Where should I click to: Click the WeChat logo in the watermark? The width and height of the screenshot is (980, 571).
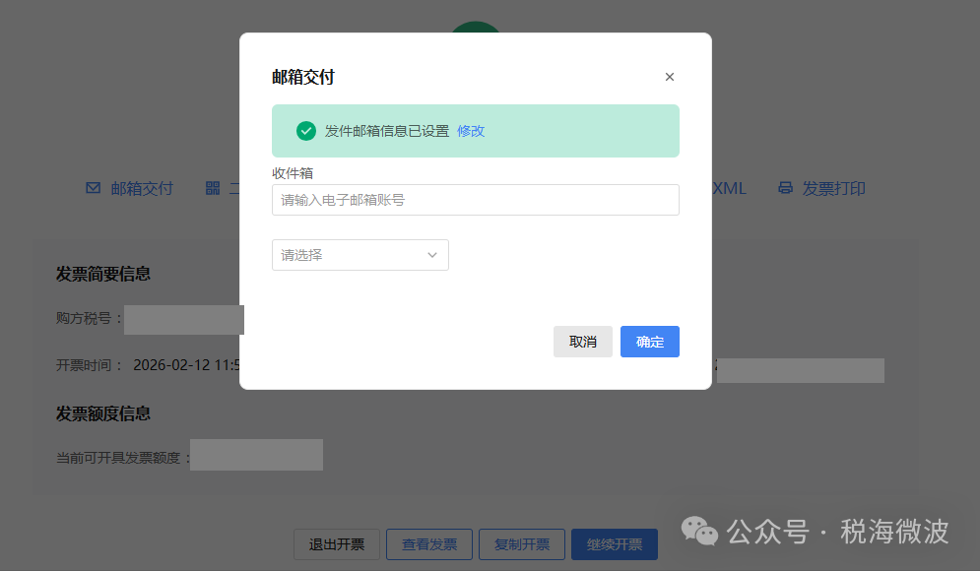[x=700, y=532]
